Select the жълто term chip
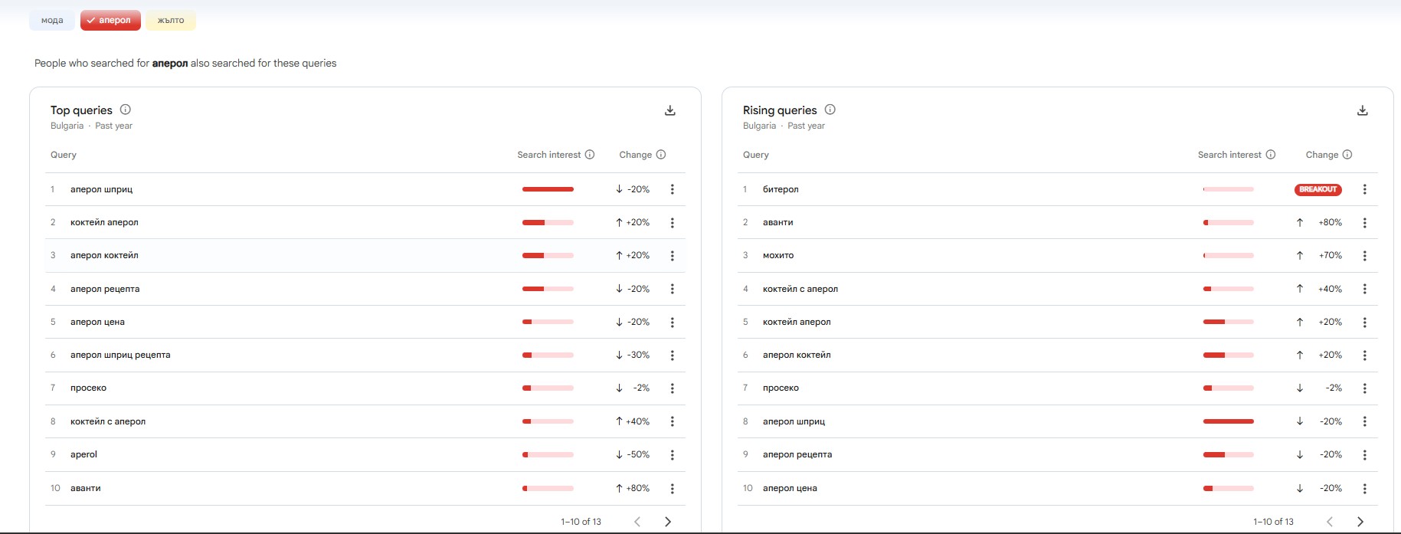 (171, 21)
